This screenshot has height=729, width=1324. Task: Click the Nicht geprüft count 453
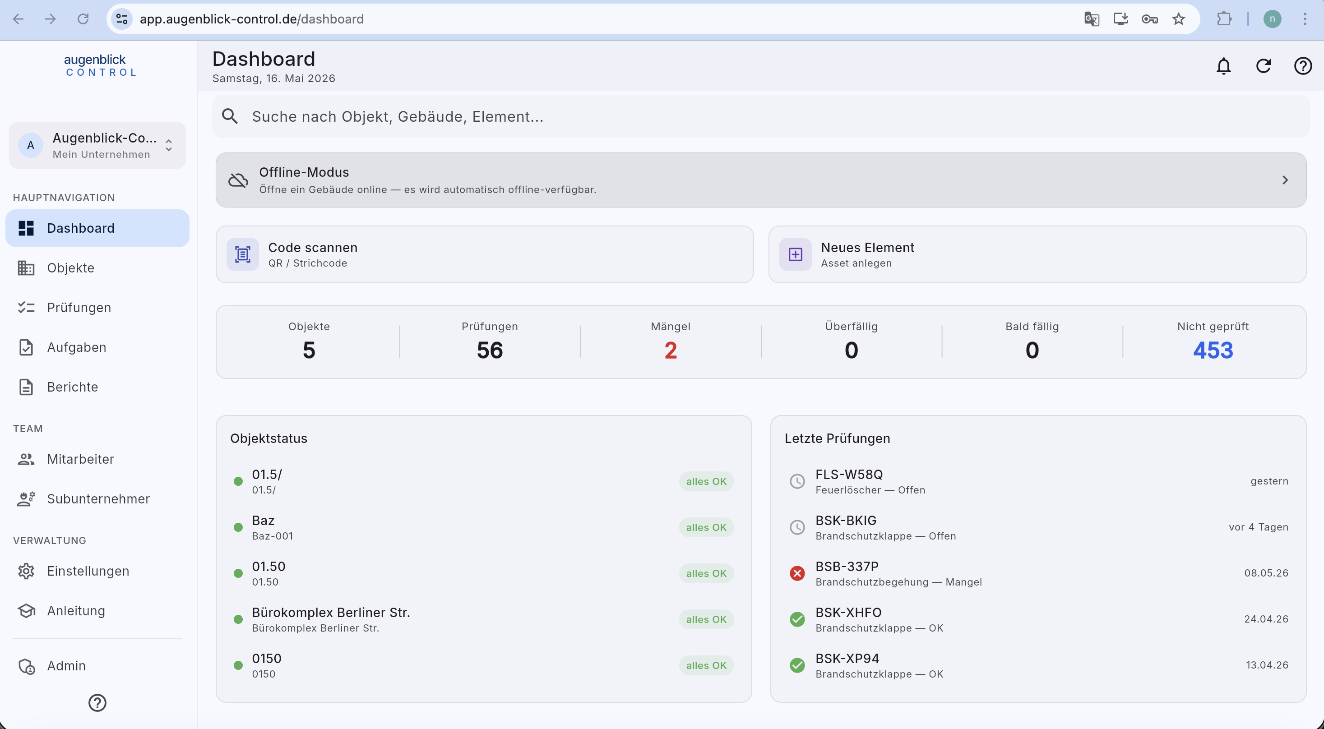pos(1213,351)
